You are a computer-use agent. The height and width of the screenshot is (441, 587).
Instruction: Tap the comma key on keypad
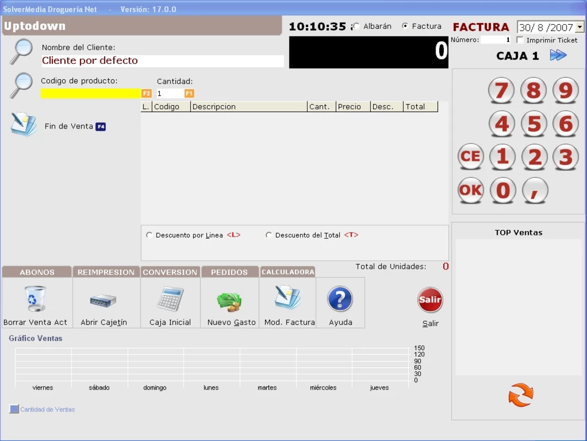[535, 190]
